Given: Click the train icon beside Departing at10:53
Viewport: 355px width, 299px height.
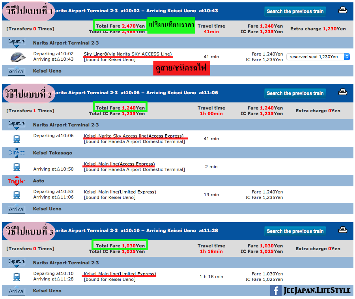Looking at the screenshot, I should (x=17, y=195).
